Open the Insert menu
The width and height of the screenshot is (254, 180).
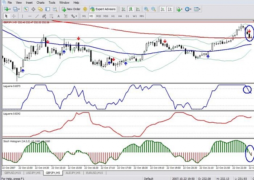(29, 2)
